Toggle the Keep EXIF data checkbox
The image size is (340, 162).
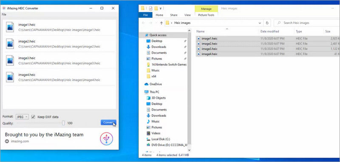33,117
